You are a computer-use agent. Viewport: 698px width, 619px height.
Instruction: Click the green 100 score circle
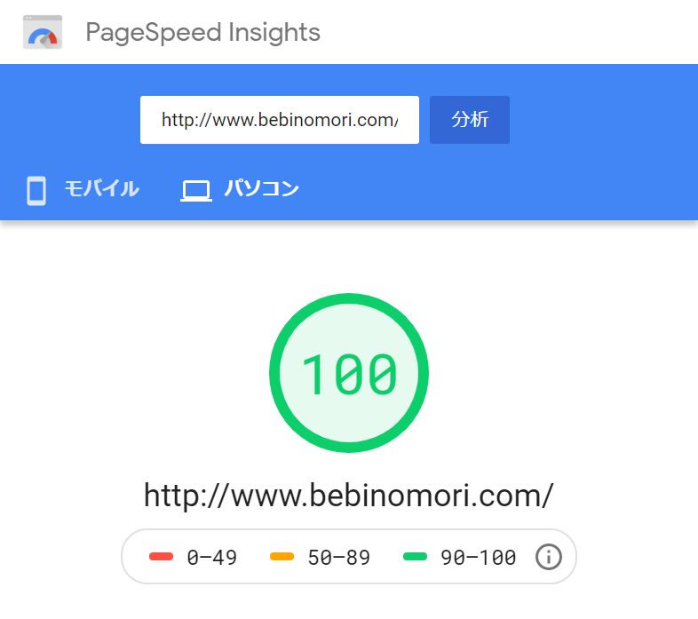tap(349, 373)
